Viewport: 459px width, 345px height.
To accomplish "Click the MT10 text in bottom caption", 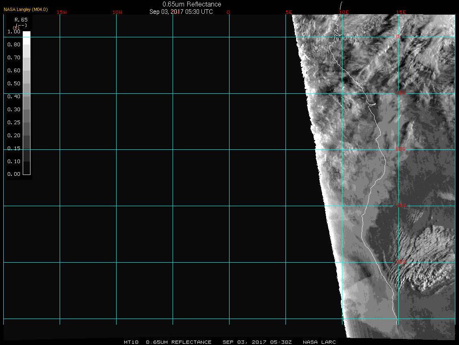I will pyautogui.click(x=131, y=342).
